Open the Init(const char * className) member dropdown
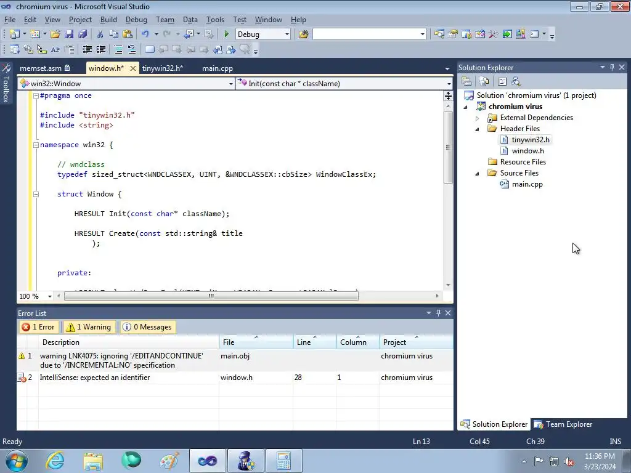This screenshot has height=473, width=631. point(449,84)
